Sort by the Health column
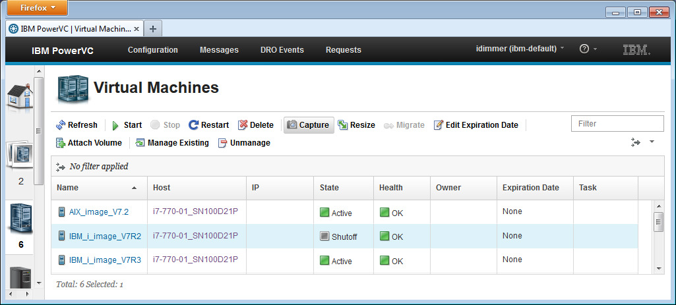676x305 pixels. tap(402, 188)
